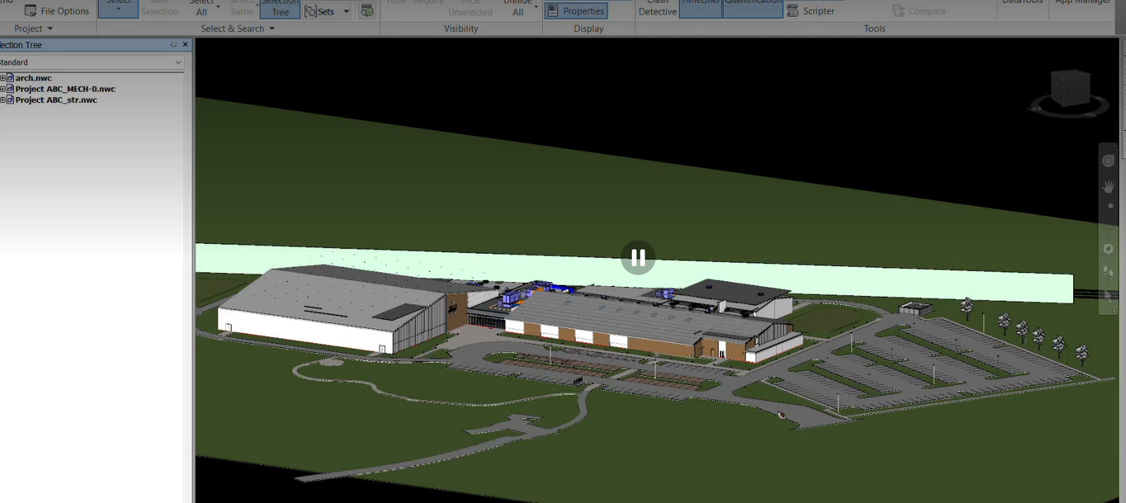The width and height of the screenshot is (1126, 503).
Task: Auto-hide the Selection Tree panel with pin icon
Action: tap(173, 44)
